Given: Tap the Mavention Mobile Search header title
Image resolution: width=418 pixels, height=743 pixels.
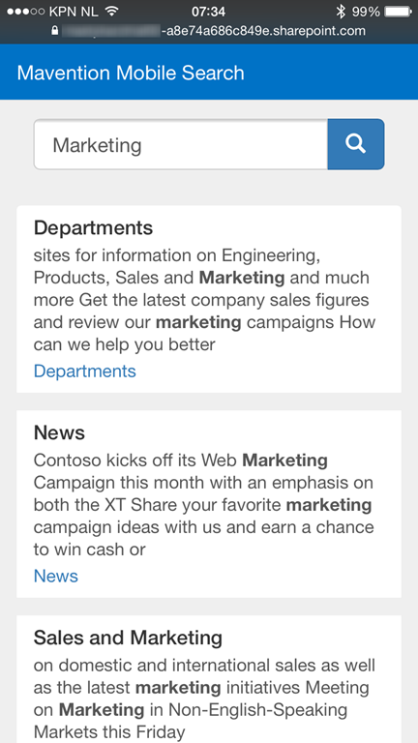Looking at the screenshot, I should (x=131, y=73).
